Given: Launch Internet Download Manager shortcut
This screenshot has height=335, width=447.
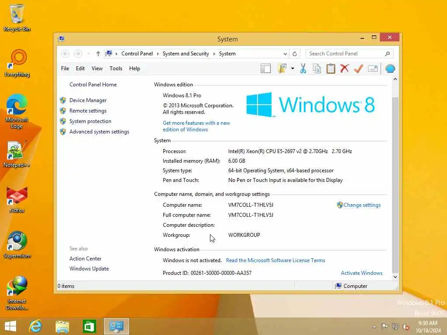Looking at the screenshot, I should coord(17,293).
